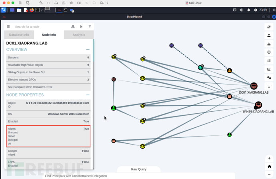This screenshot has width=276, height=179.
Task: Click Sibling Objects in the Same OU
Action: coord(48,72)
